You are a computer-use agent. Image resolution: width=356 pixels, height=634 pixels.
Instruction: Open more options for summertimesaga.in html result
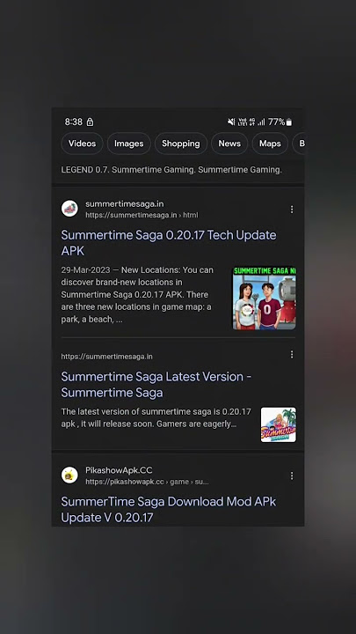click(x=292, y=209)
